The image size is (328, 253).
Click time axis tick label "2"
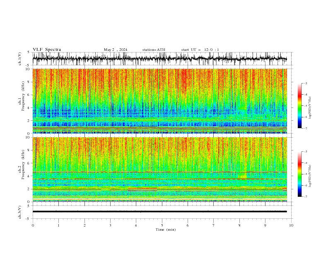(84, 225)
